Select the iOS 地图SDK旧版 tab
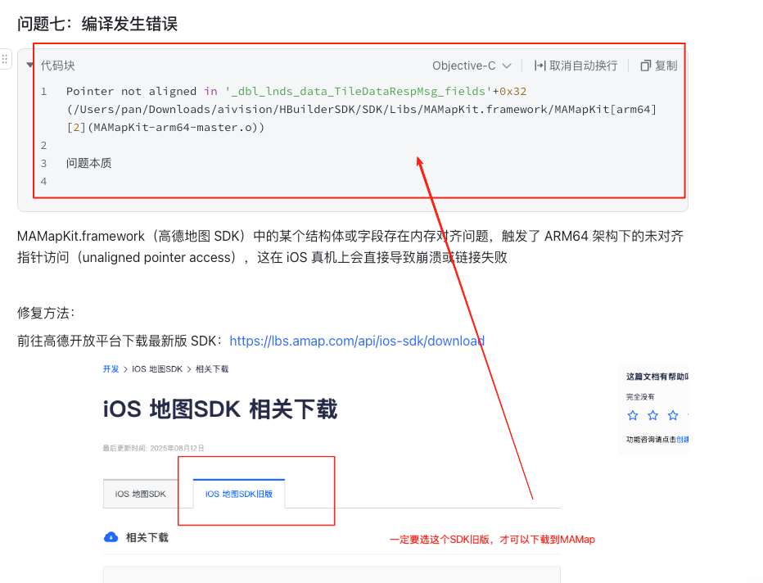Screen dimensions: 763x583 (239, 494)
